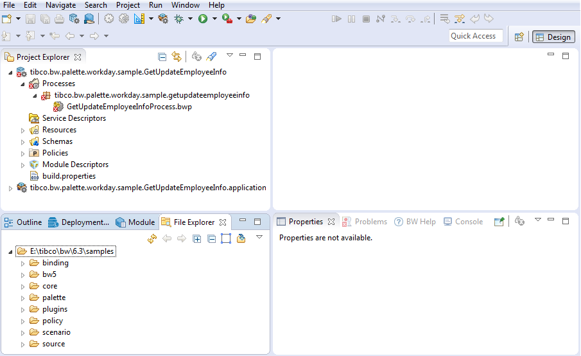
Task: Click Forward arrow in File Explorer toolbar
Action: [x=182, y=238]
